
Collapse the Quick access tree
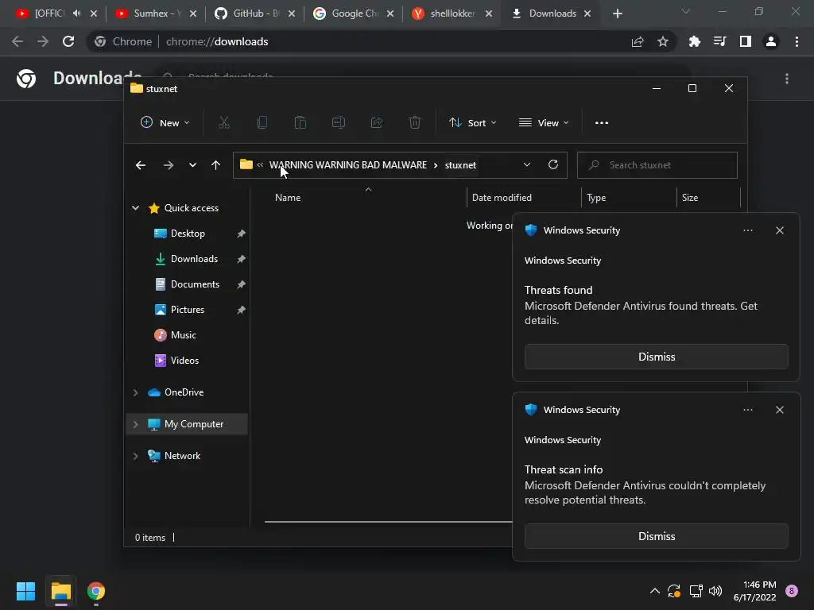coord(135,208)
